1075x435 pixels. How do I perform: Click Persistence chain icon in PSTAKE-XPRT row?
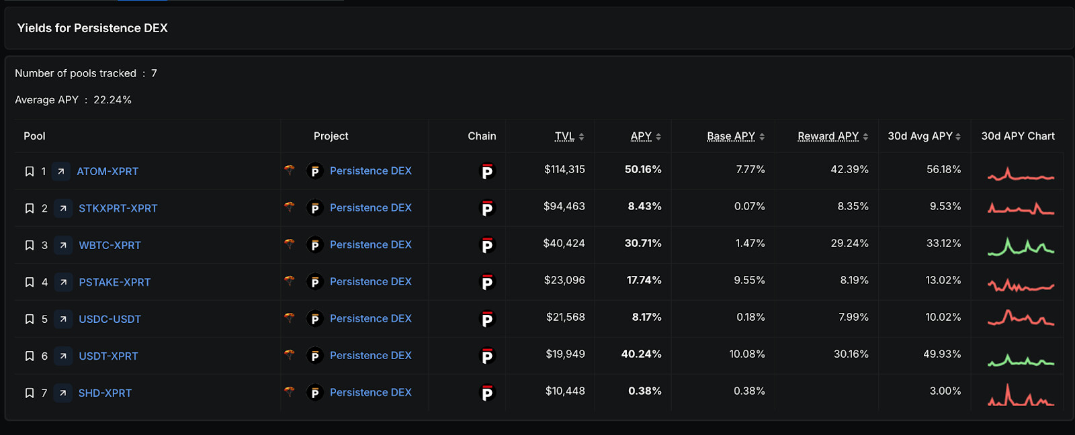point(487,283)
